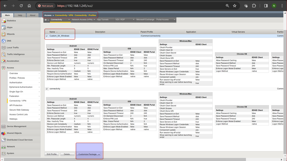Click the Edit Profile button
Image resolution: width=287 pixels, height=161 pixels.
tap(52, 154)
